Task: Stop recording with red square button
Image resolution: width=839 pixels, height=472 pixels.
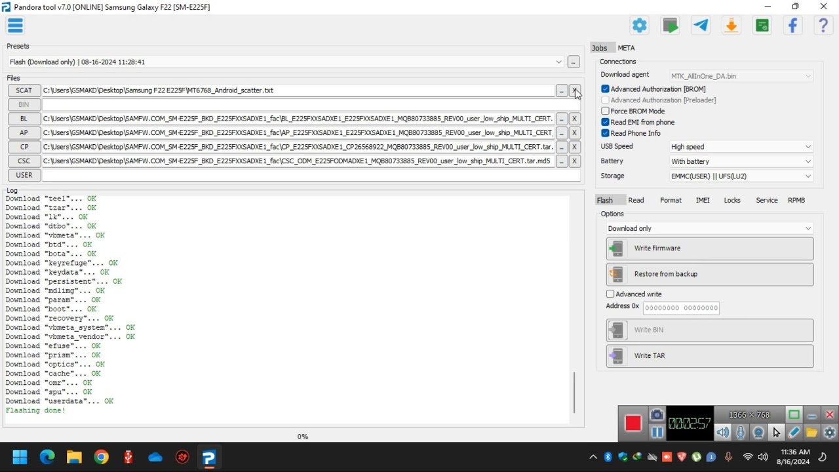Action: coord(633,423)
